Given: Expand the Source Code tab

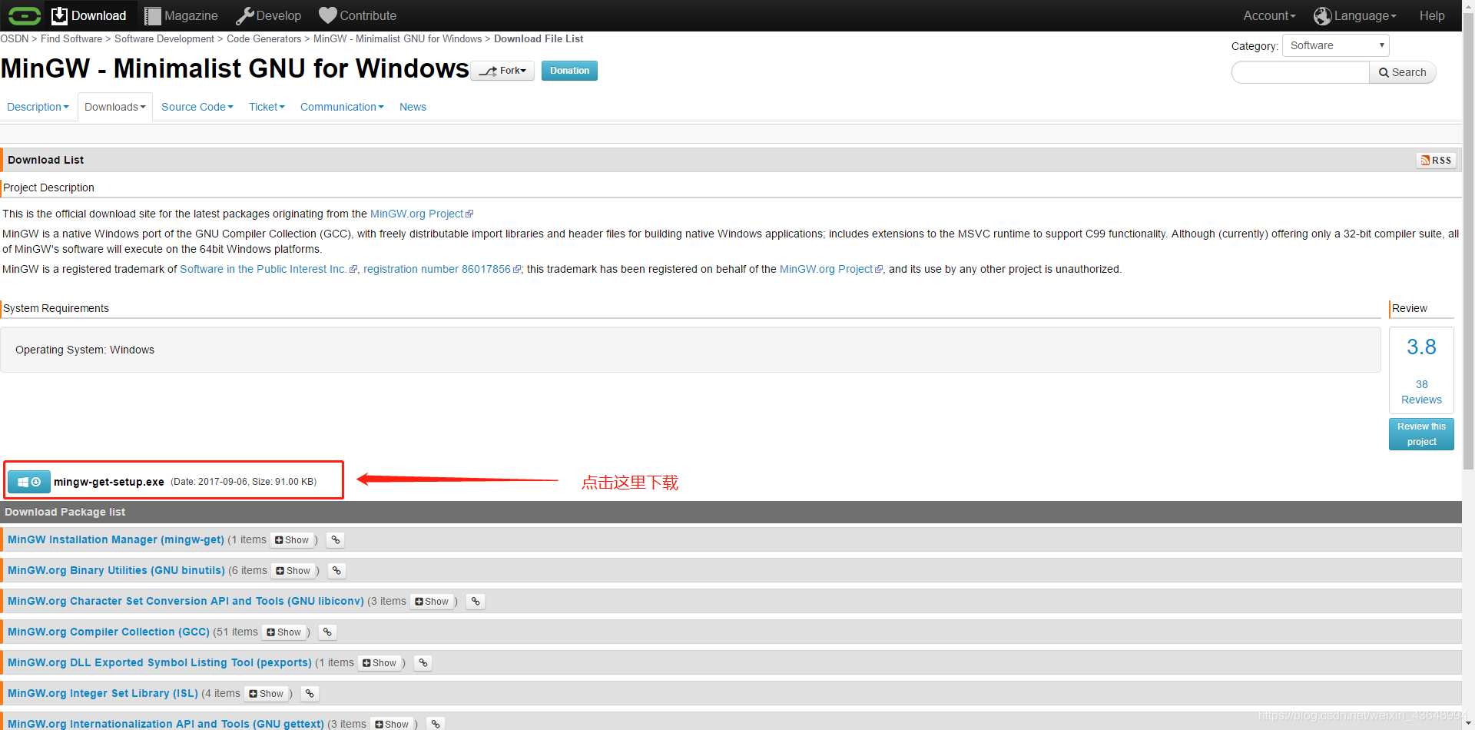Looking at the screenshot, I should (197, 107).
